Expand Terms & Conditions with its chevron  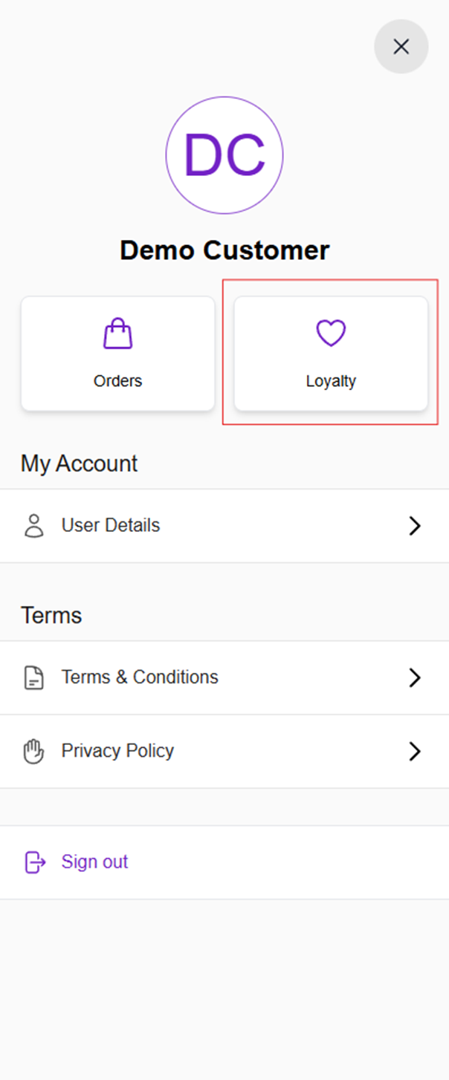[x=415, y=677]
